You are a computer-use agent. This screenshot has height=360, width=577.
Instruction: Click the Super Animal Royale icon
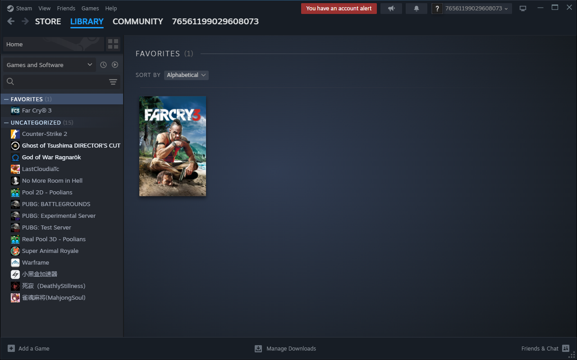[15, 251]
